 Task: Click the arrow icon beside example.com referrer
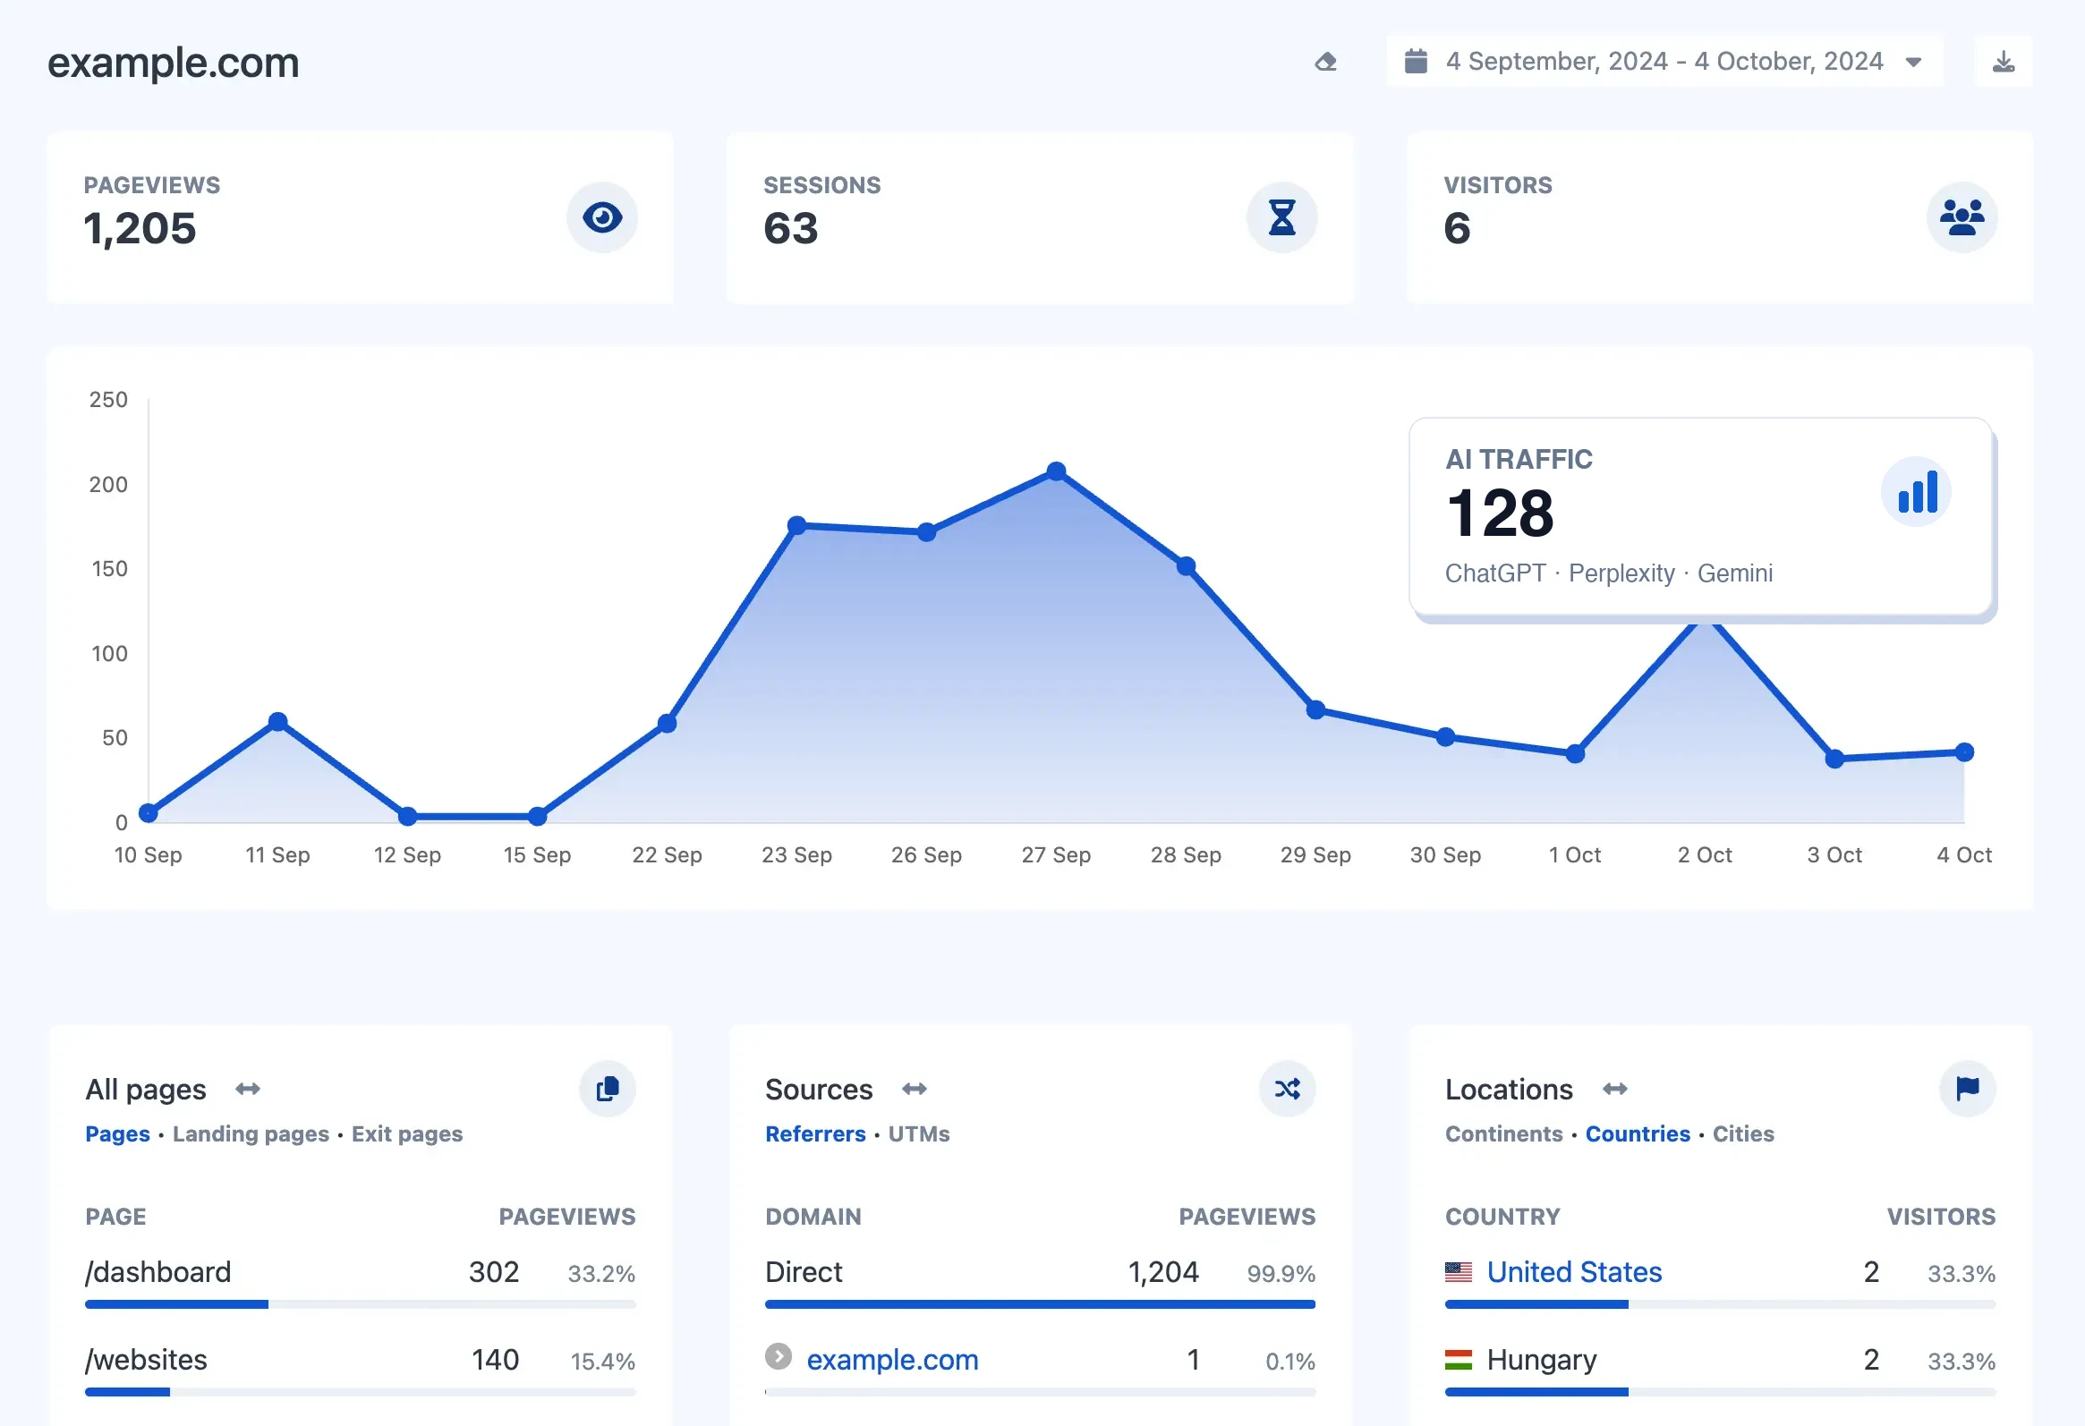pyautogui.click(x=778, y=1356)
